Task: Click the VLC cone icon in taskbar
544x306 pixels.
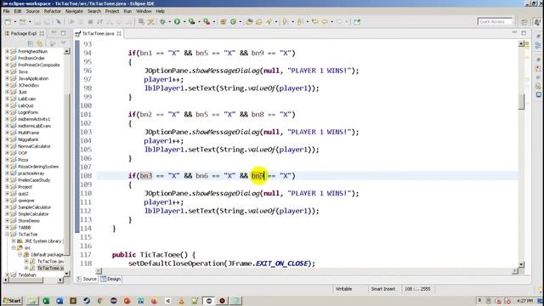Action: (181, 301)
